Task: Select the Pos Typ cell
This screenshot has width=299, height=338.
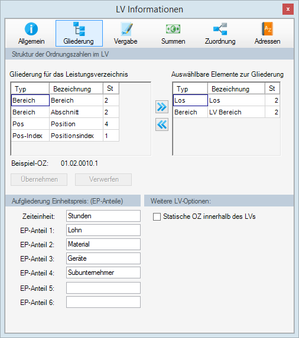Action: pos(30,124)
